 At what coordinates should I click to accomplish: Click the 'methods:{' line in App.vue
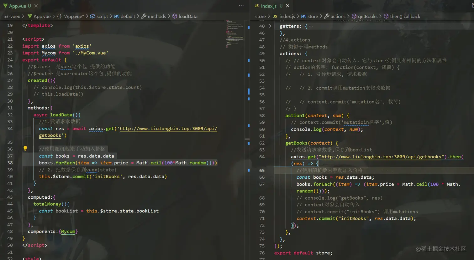pyautogui.click(x=40, y=108)
